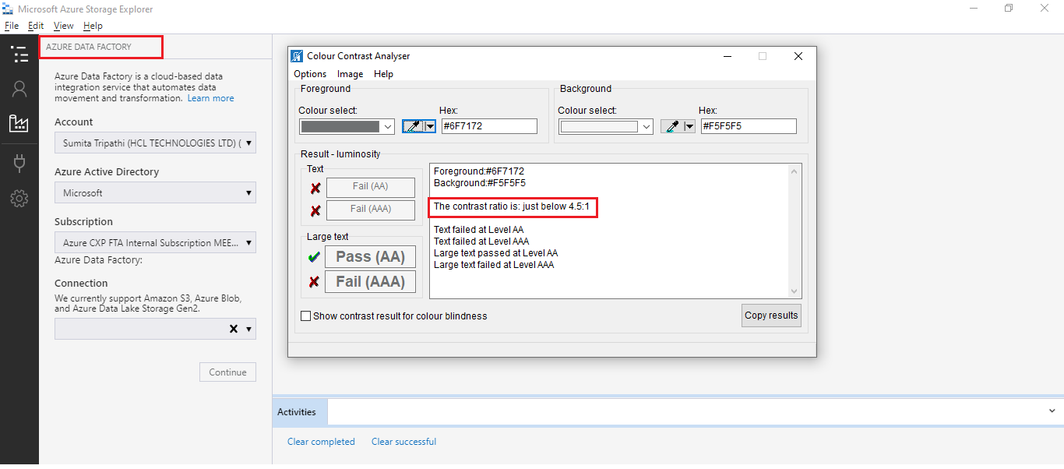This screenshot has height=469, width=1064.
Task: Click the Fail (AA) text result button
Action: coord(370,187)
